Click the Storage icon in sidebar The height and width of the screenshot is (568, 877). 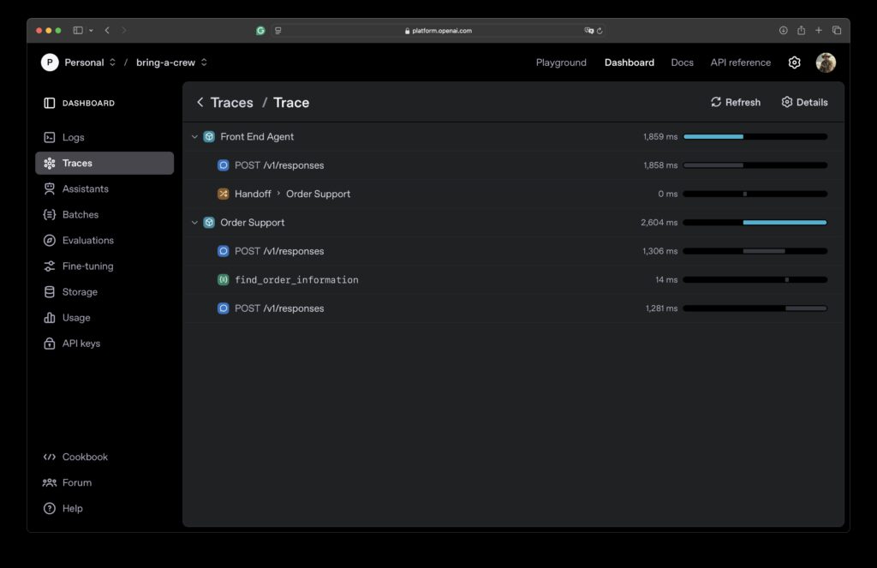pyautogui.click(x=49, y=291)
